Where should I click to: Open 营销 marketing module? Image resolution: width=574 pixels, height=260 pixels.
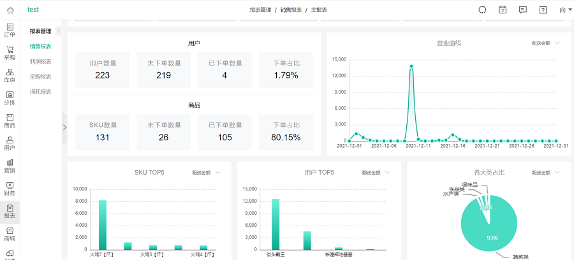point(10,166)
